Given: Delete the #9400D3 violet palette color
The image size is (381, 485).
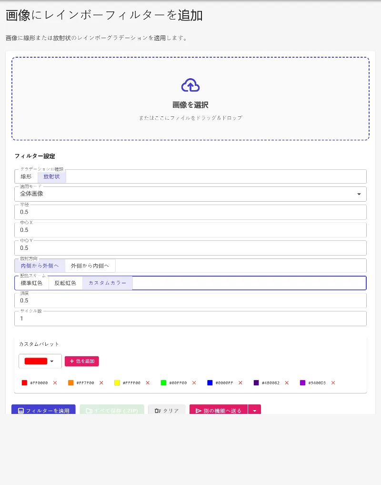Looking at the screenshot, I should pyautogui.click(x=333, y=383).
